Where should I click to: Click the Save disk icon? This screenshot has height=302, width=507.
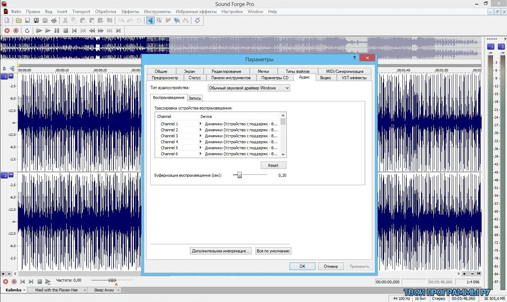tap(27, 20)
